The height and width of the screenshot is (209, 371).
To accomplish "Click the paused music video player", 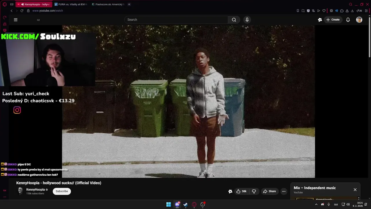I will (188, 101).
